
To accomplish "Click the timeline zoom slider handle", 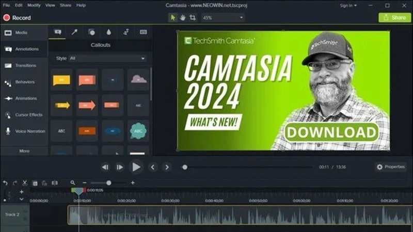I will tap(108, 183).
